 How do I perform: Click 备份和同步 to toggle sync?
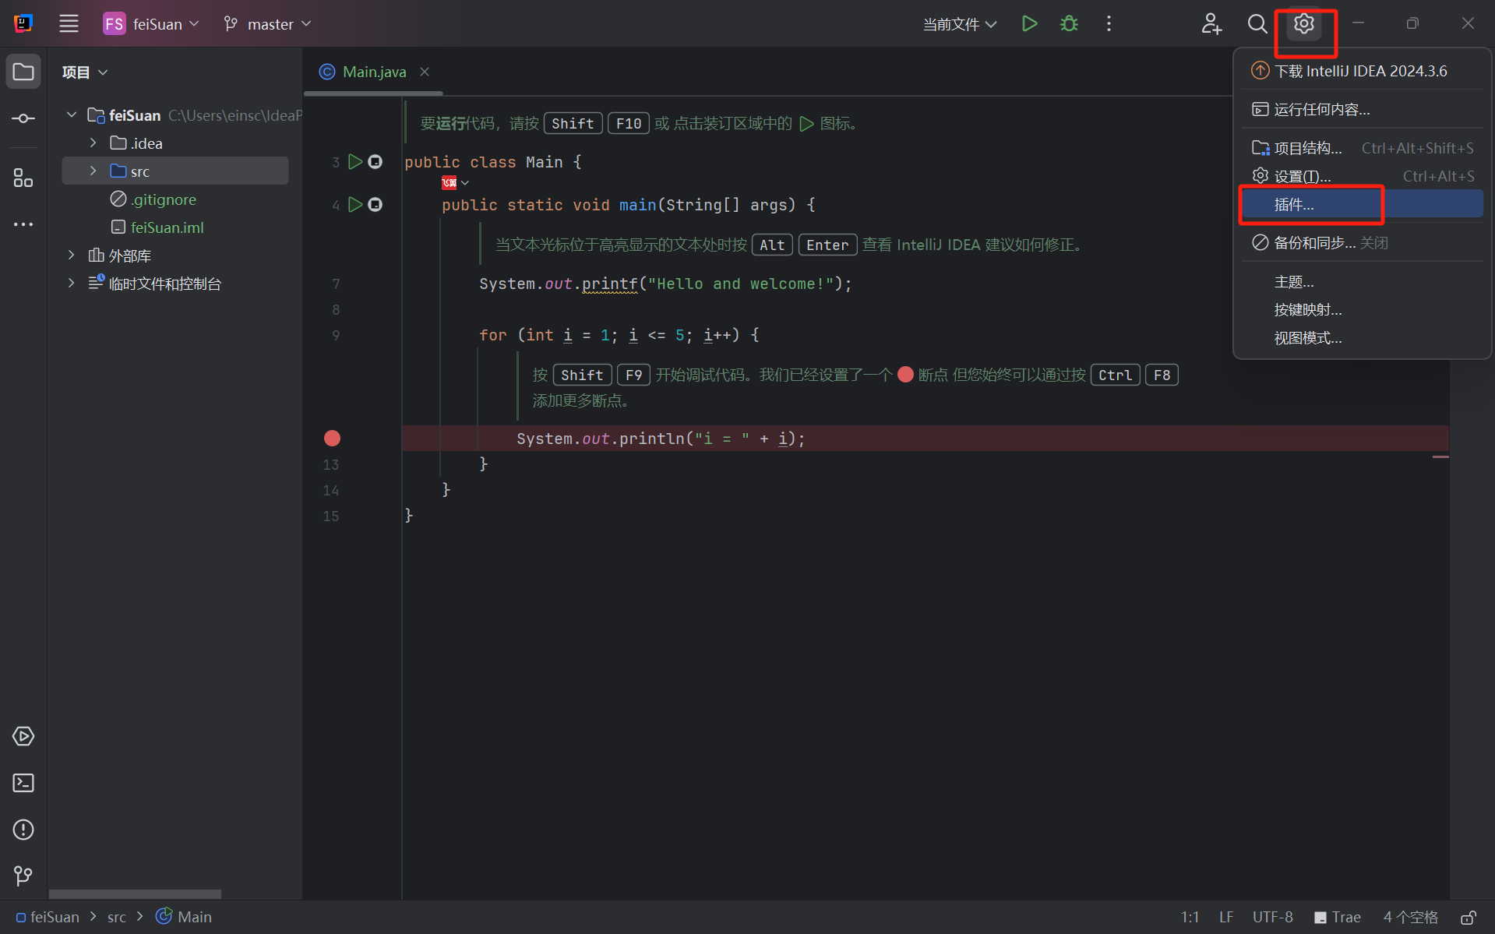[1314, 243]
